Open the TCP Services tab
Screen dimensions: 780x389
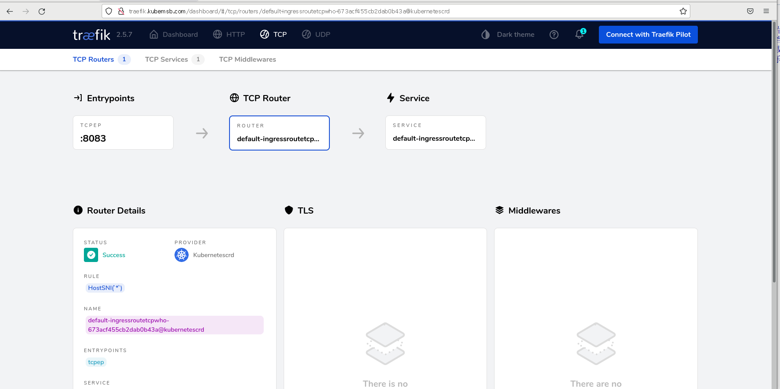click(x=166, y=60)
